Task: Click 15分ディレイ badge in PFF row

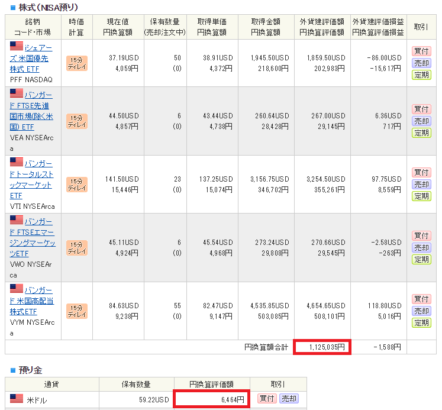Action: 77,63
